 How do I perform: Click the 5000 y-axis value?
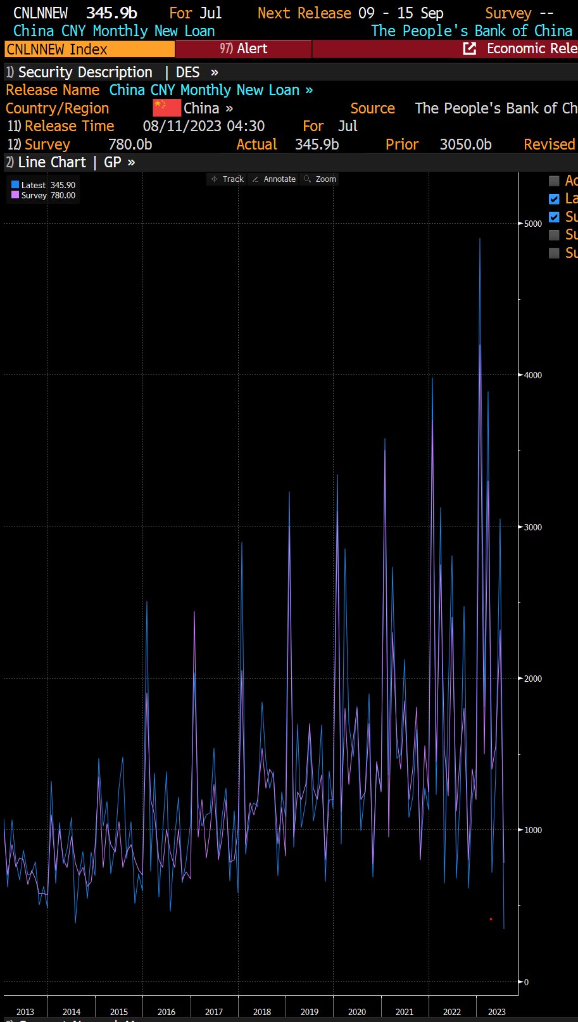pyautogui.click(x=534, y=224)
